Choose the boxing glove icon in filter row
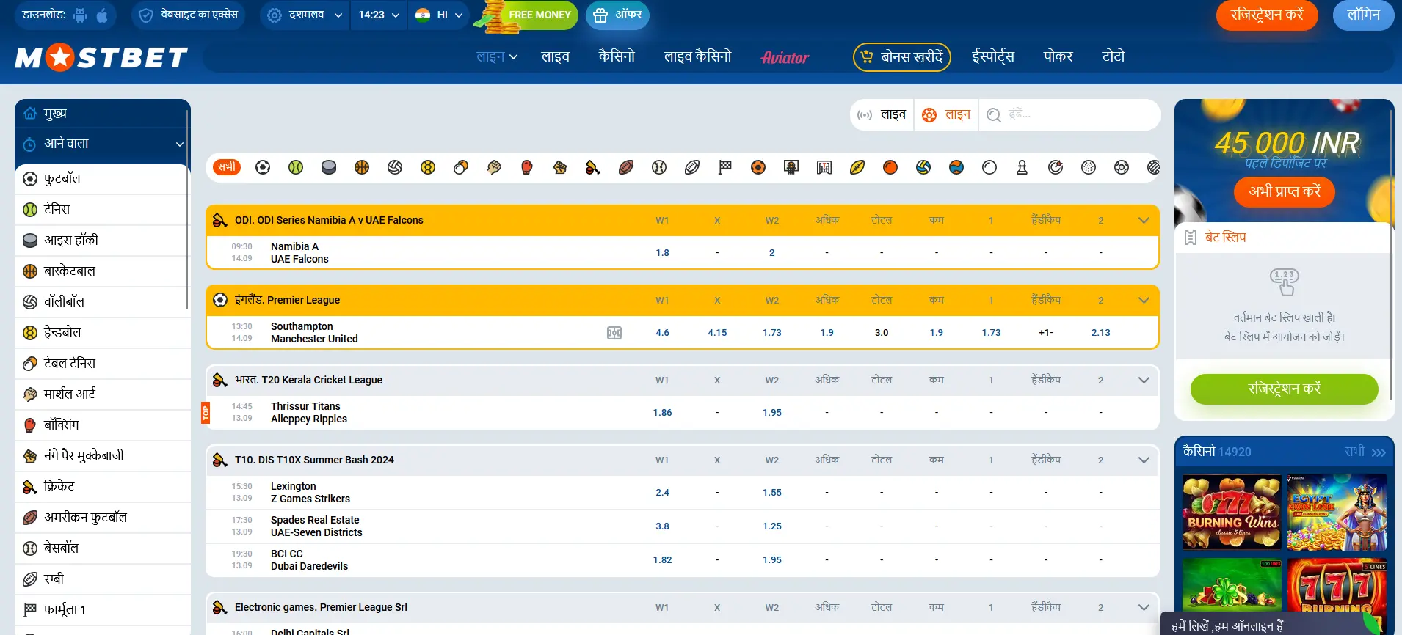Image resolution: width=1402 pixels, height=635 pixels. 527,167
